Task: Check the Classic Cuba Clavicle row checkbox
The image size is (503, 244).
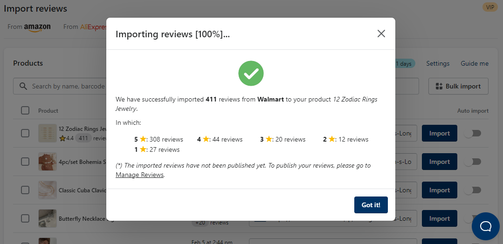Action: coord(25,190)
